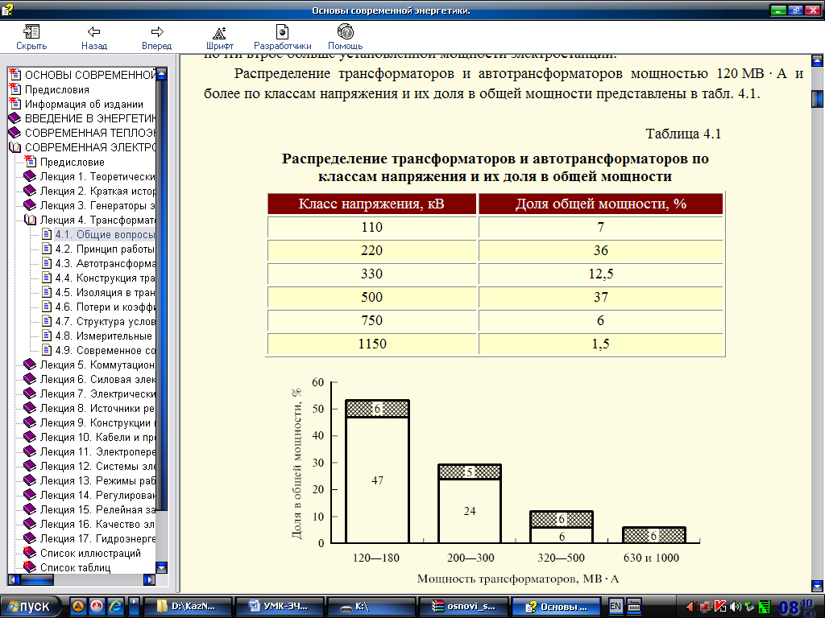825x618 pixels.
Task: Open topic 4.6. Потери и коэффициент
Action: (x=106, y=307)
